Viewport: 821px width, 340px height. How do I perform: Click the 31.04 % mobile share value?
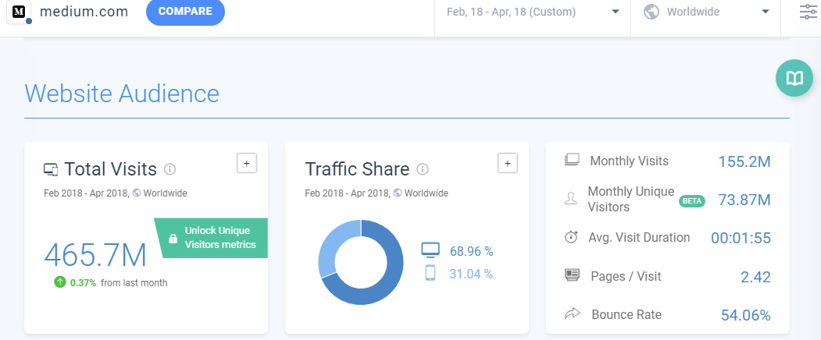(x=471, y=274)
